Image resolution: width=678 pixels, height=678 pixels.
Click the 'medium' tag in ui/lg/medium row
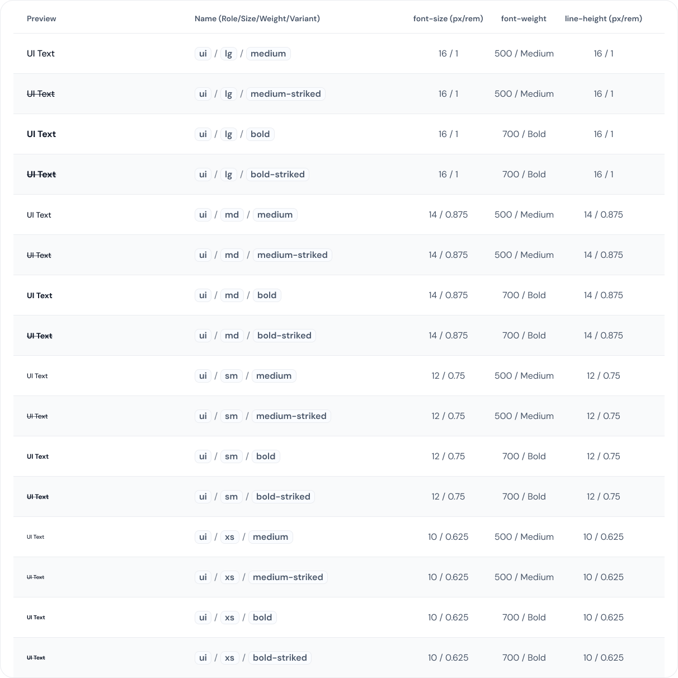point(268,54)
